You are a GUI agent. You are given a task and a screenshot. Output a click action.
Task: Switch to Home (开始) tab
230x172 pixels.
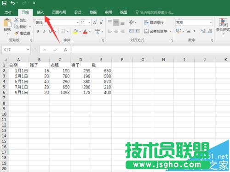[x=25, y=12]
